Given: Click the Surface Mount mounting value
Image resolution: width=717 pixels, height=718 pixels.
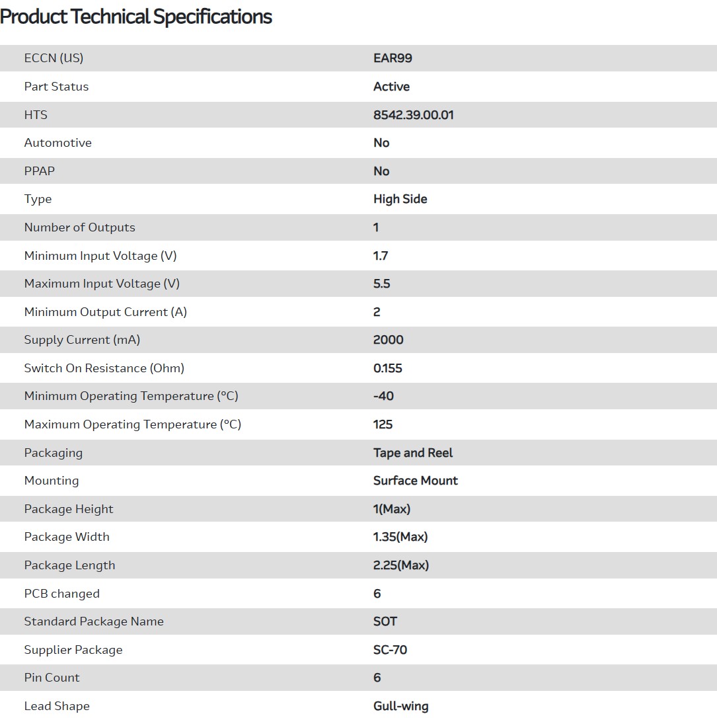Looking at the screenshot, I should (x=415, y=481).
